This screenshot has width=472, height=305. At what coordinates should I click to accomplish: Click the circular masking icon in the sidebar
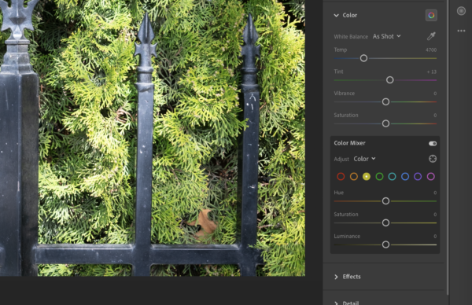coord(461,11)
